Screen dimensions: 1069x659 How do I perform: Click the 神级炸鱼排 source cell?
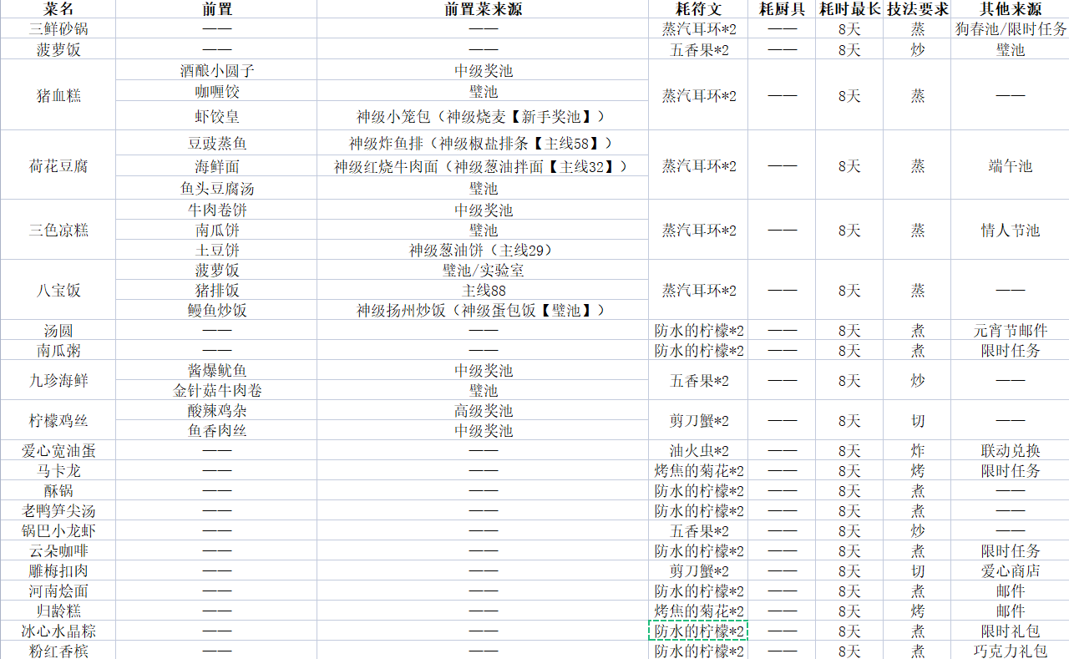[x=483, y=143]
